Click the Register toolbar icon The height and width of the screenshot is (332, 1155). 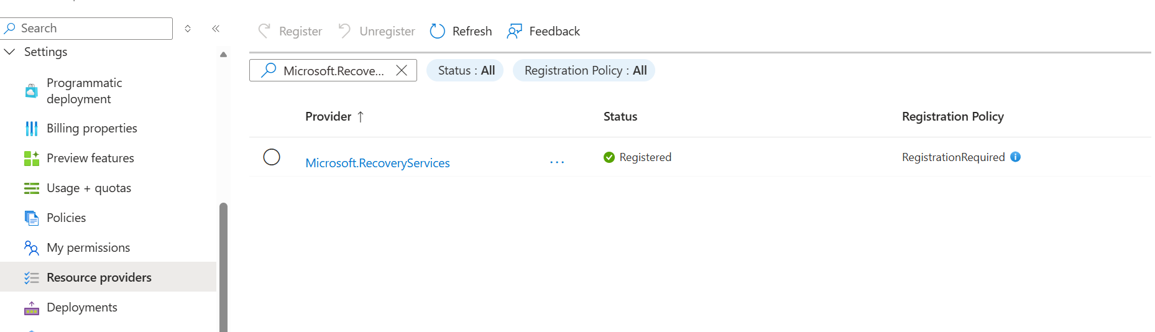(x=264, y=31)
